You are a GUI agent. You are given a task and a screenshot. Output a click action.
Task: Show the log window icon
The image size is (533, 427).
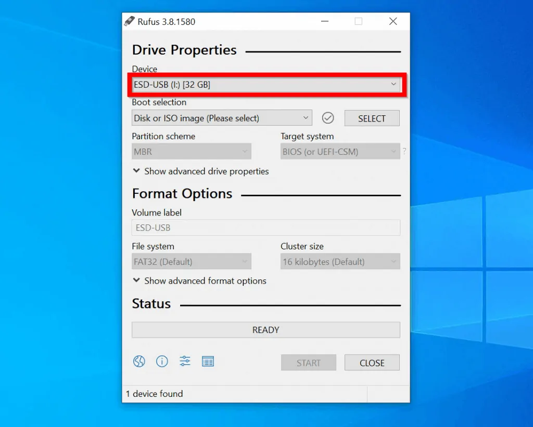pos(208,362)
